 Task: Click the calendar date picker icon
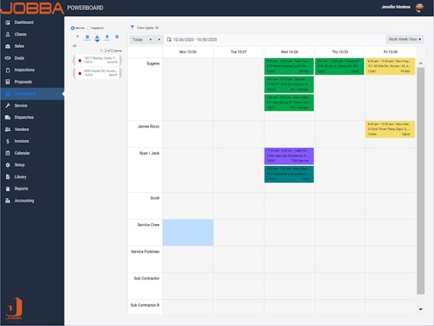pyautogui.click(x=169, y=40)
